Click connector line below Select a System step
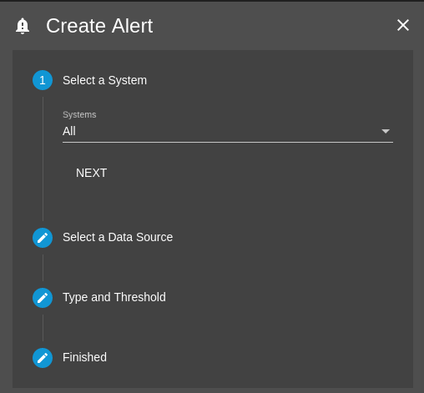The height and width of the screenshot is (393, 424). (x=43, y=159)
